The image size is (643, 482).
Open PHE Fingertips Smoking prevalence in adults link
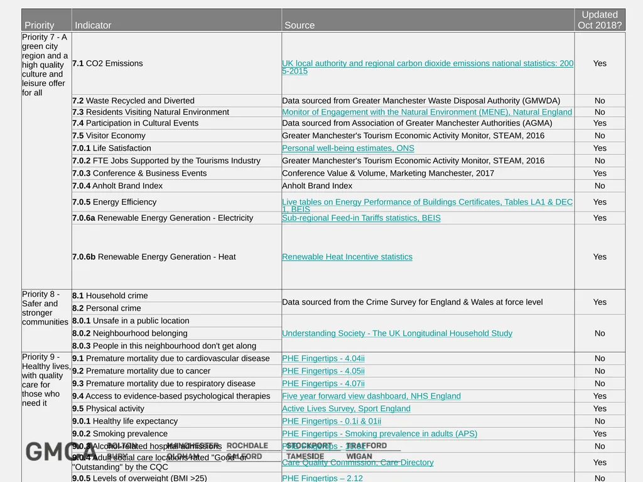tap(380, 434)
